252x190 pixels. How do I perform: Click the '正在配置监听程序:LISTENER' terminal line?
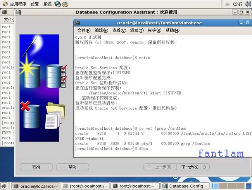(x=103, y=73)
